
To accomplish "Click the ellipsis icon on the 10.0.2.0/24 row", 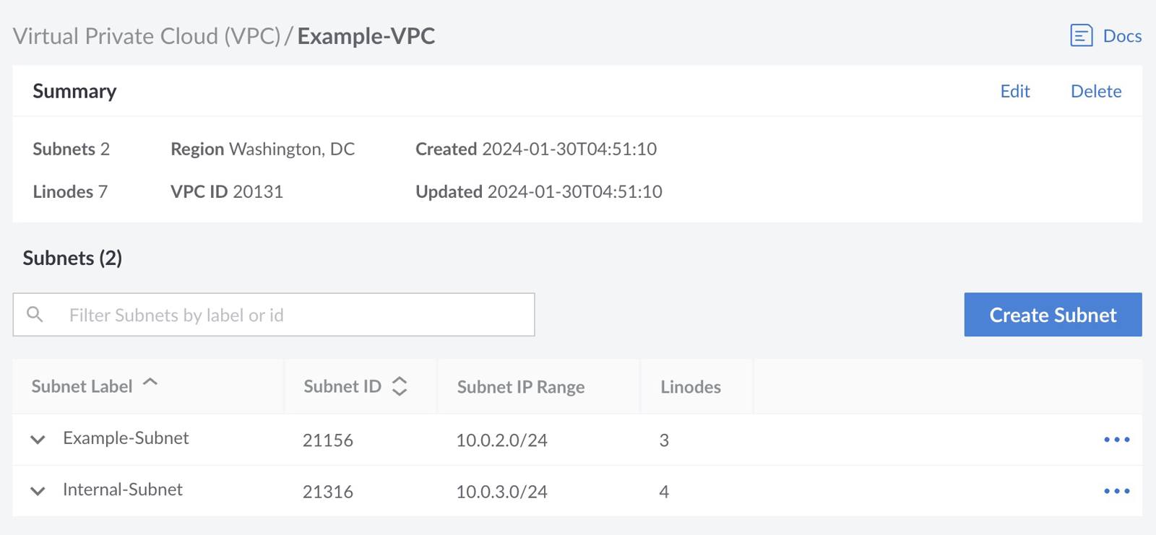I will [x=1116, y=439].
